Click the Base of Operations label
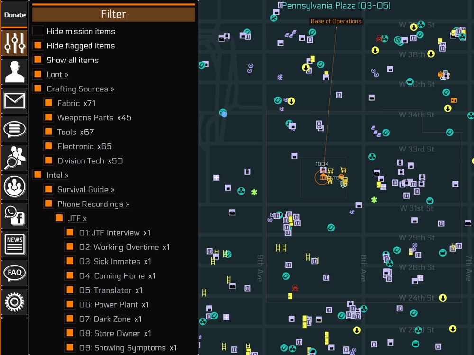The height and width of the screenshot is (355, 474). tap(336, 21)
